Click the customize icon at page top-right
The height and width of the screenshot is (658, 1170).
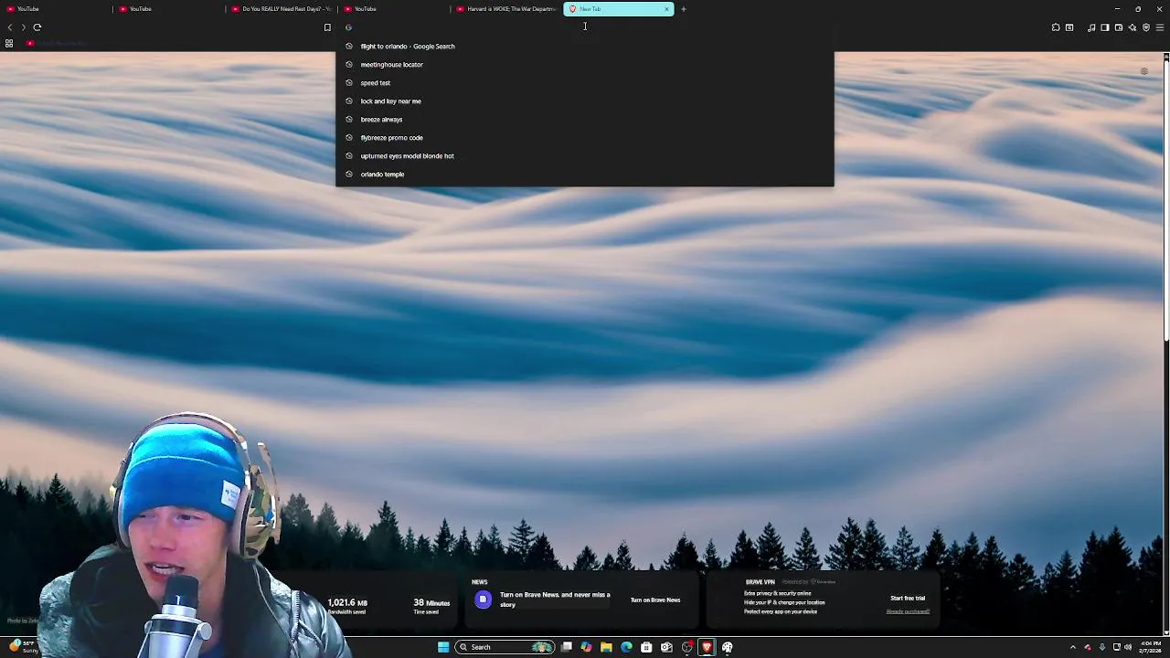point(1143,71)
